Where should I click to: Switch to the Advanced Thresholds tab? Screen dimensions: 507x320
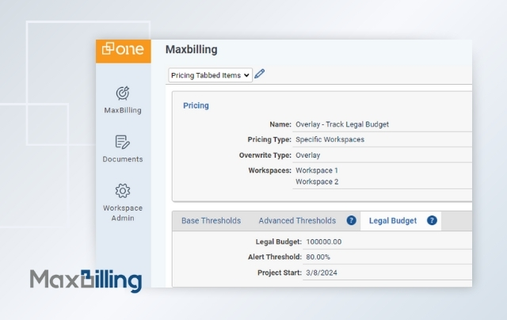click(x=297, y=220)
